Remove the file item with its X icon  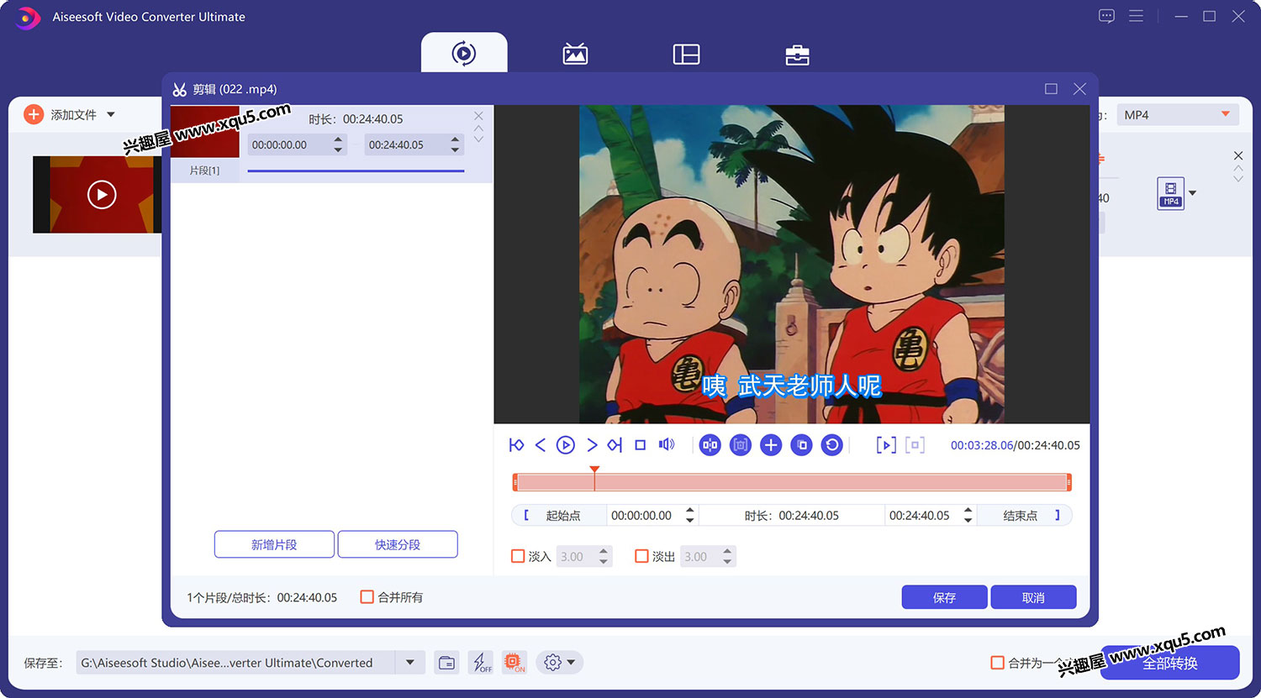coord(1238,155)
